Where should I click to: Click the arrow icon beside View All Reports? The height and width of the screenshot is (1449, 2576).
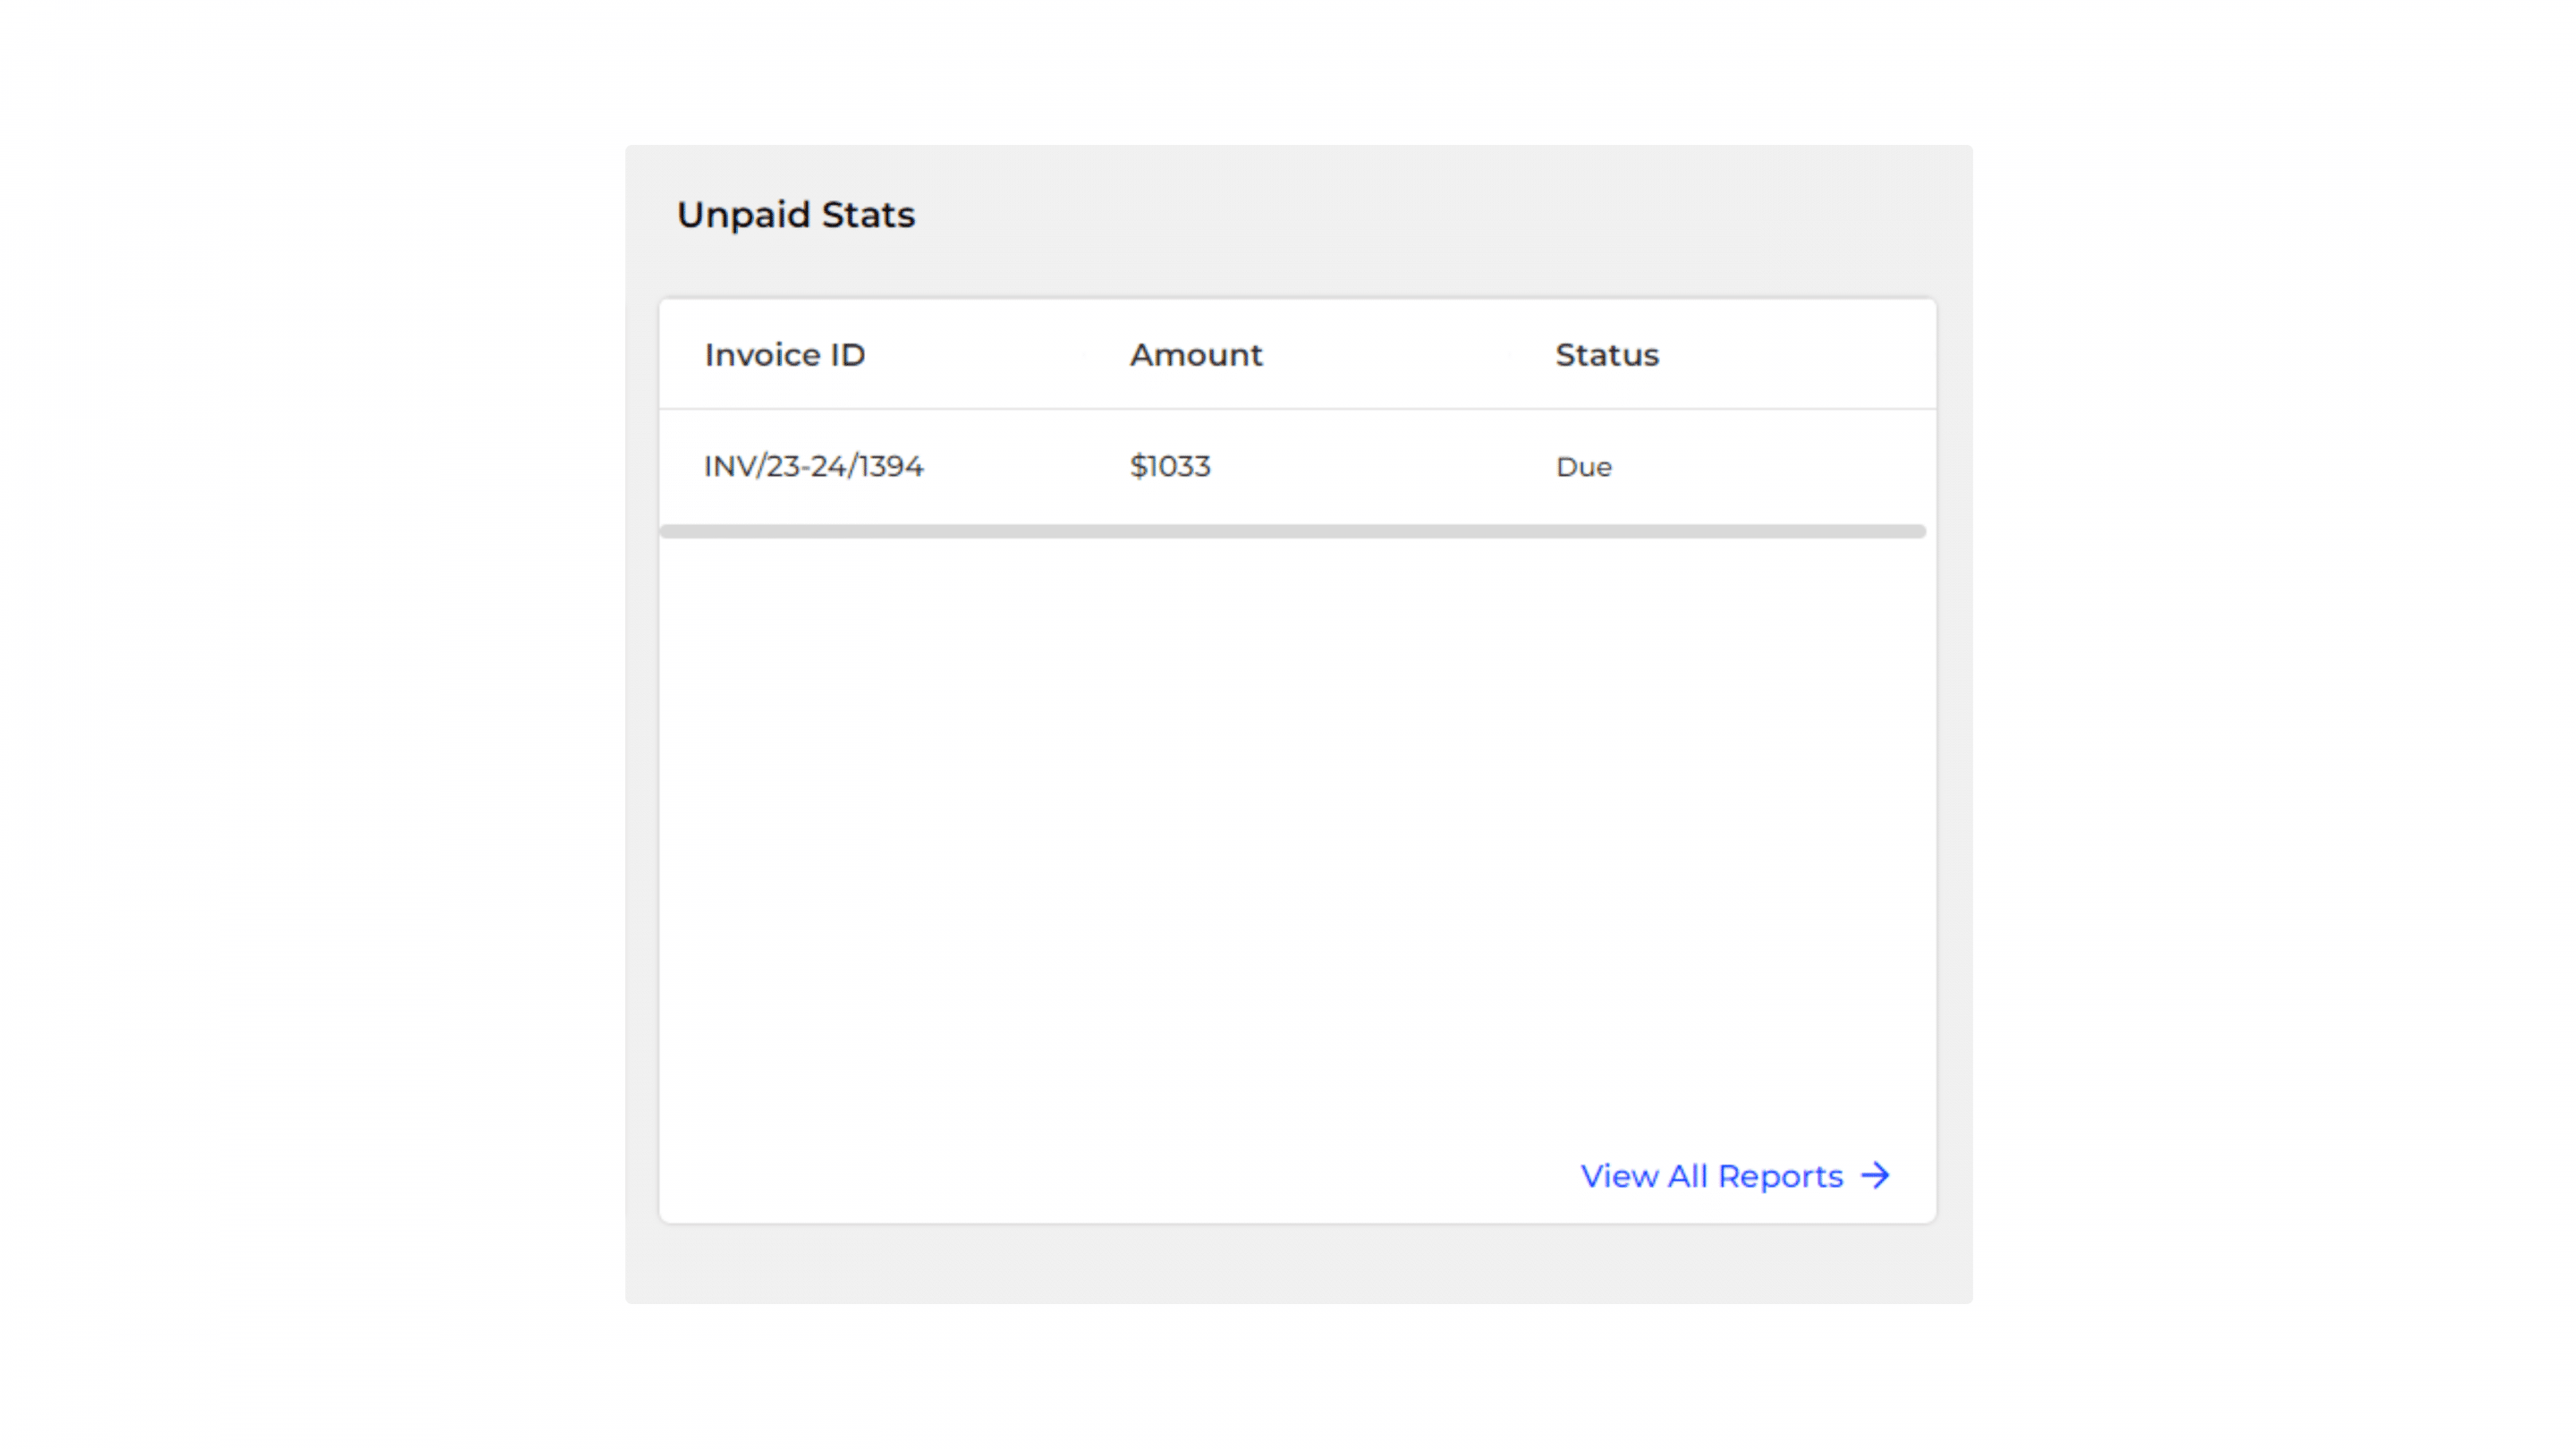(x=1875, y=1175)
